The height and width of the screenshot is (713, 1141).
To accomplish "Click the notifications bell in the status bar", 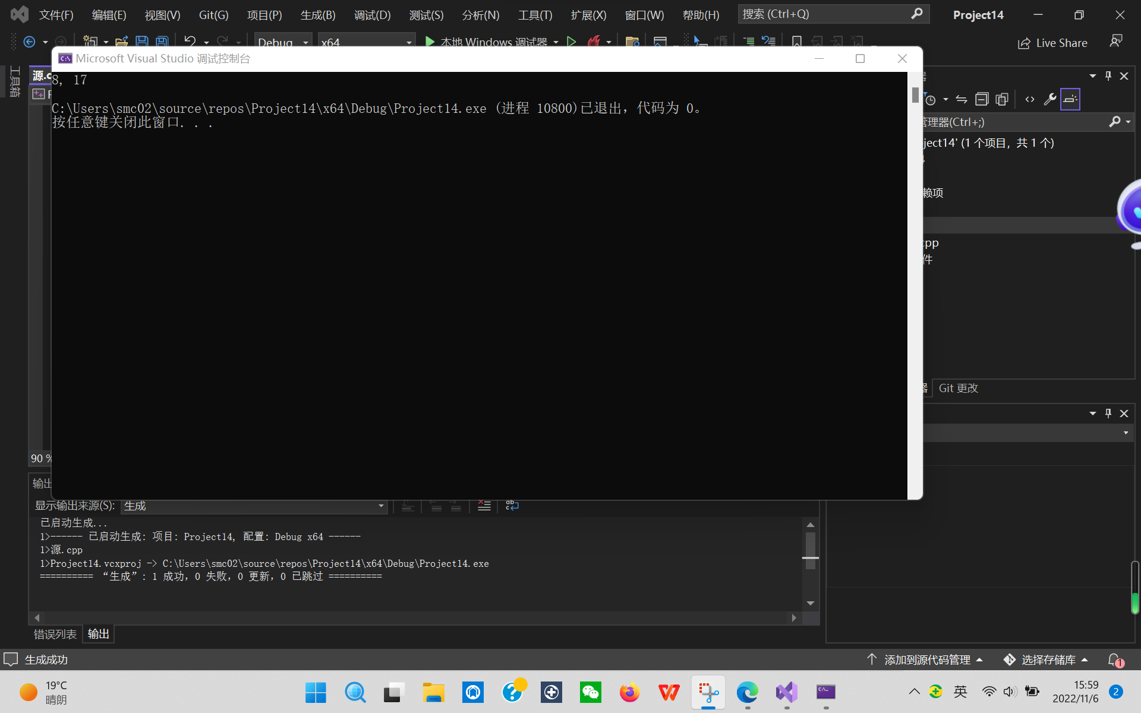I will click(x=1115, y=660).
